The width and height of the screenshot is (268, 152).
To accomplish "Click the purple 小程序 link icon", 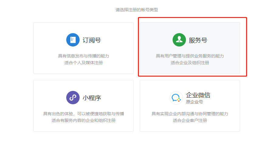I will (73, 98).
